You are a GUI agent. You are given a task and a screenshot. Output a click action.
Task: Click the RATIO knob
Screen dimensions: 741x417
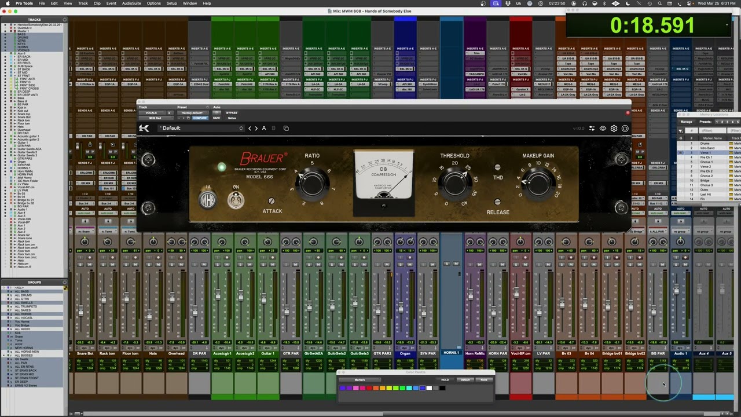tap(312, 184)
